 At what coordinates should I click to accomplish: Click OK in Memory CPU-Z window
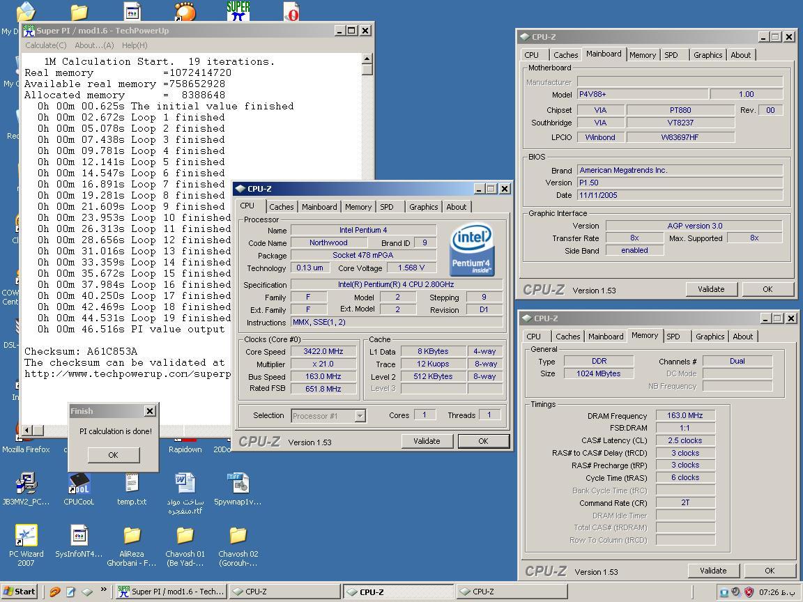(x=770, y=570)
